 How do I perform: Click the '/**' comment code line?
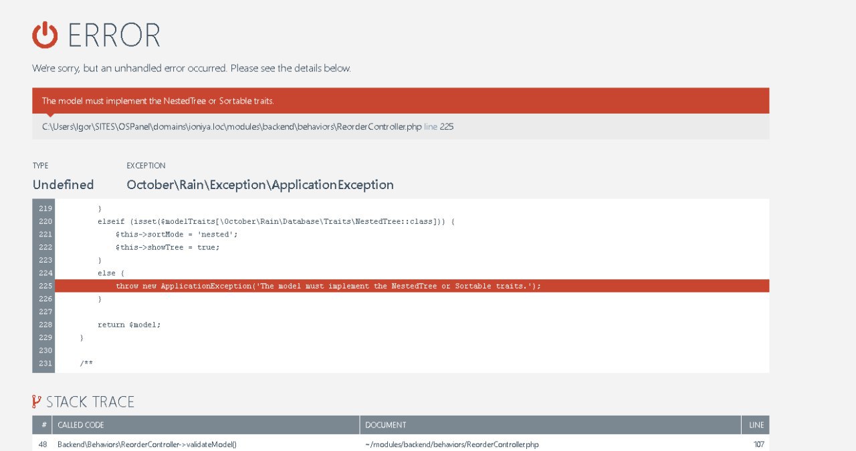[x=86, y=363]
